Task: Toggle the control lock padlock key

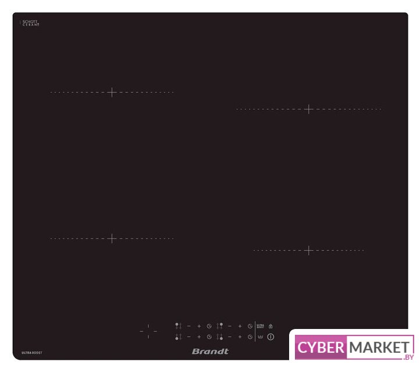Action: [270, 326]
